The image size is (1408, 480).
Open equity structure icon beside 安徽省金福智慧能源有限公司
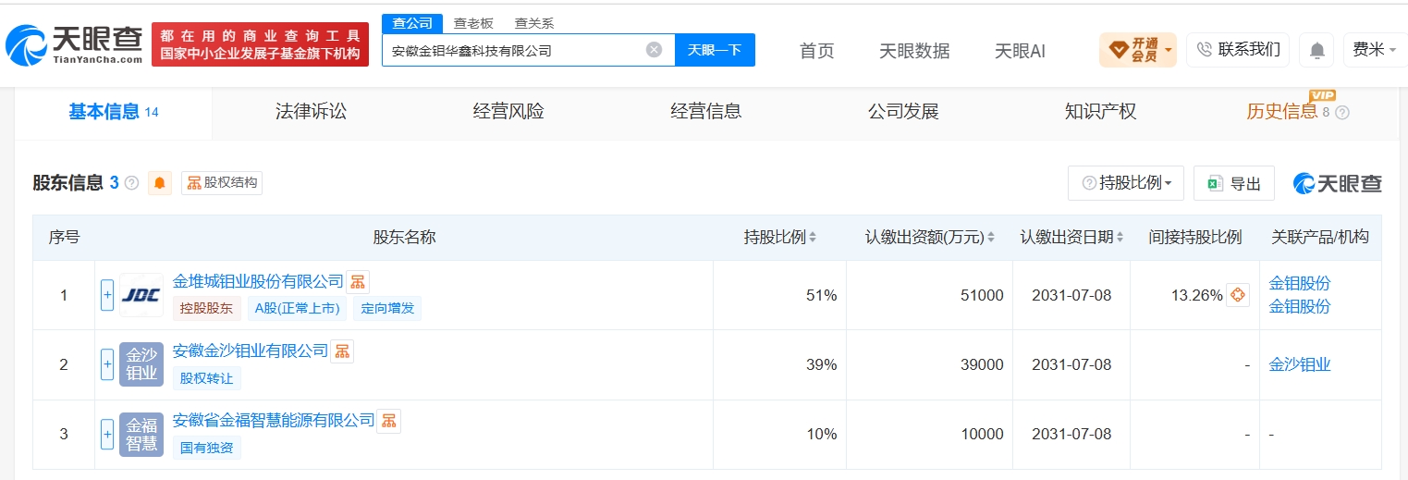(389, 421)
